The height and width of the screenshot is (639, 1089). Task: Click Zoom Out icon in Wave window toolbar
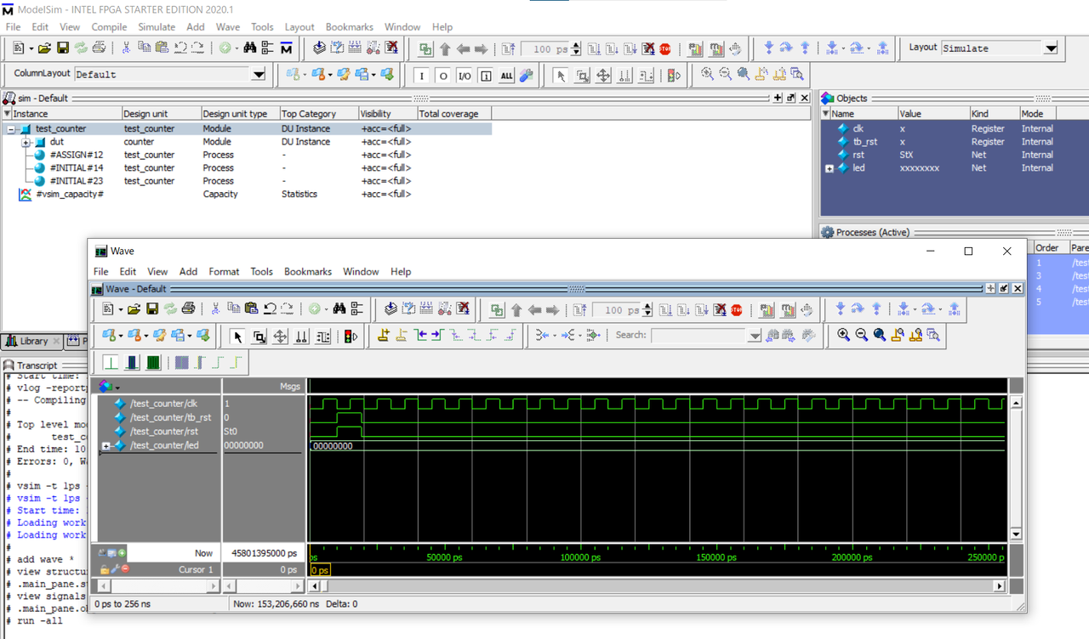(861, 336)
